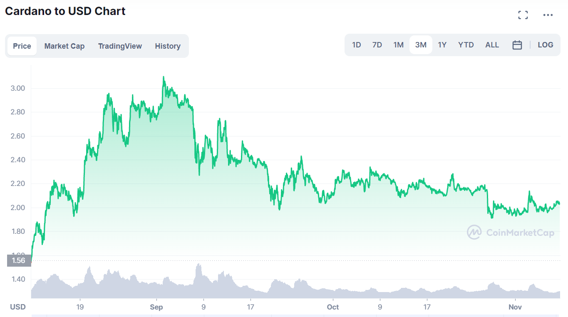The image size is (568, 317).
Task: Select the 1D time range
Action: tap(356, 45)
